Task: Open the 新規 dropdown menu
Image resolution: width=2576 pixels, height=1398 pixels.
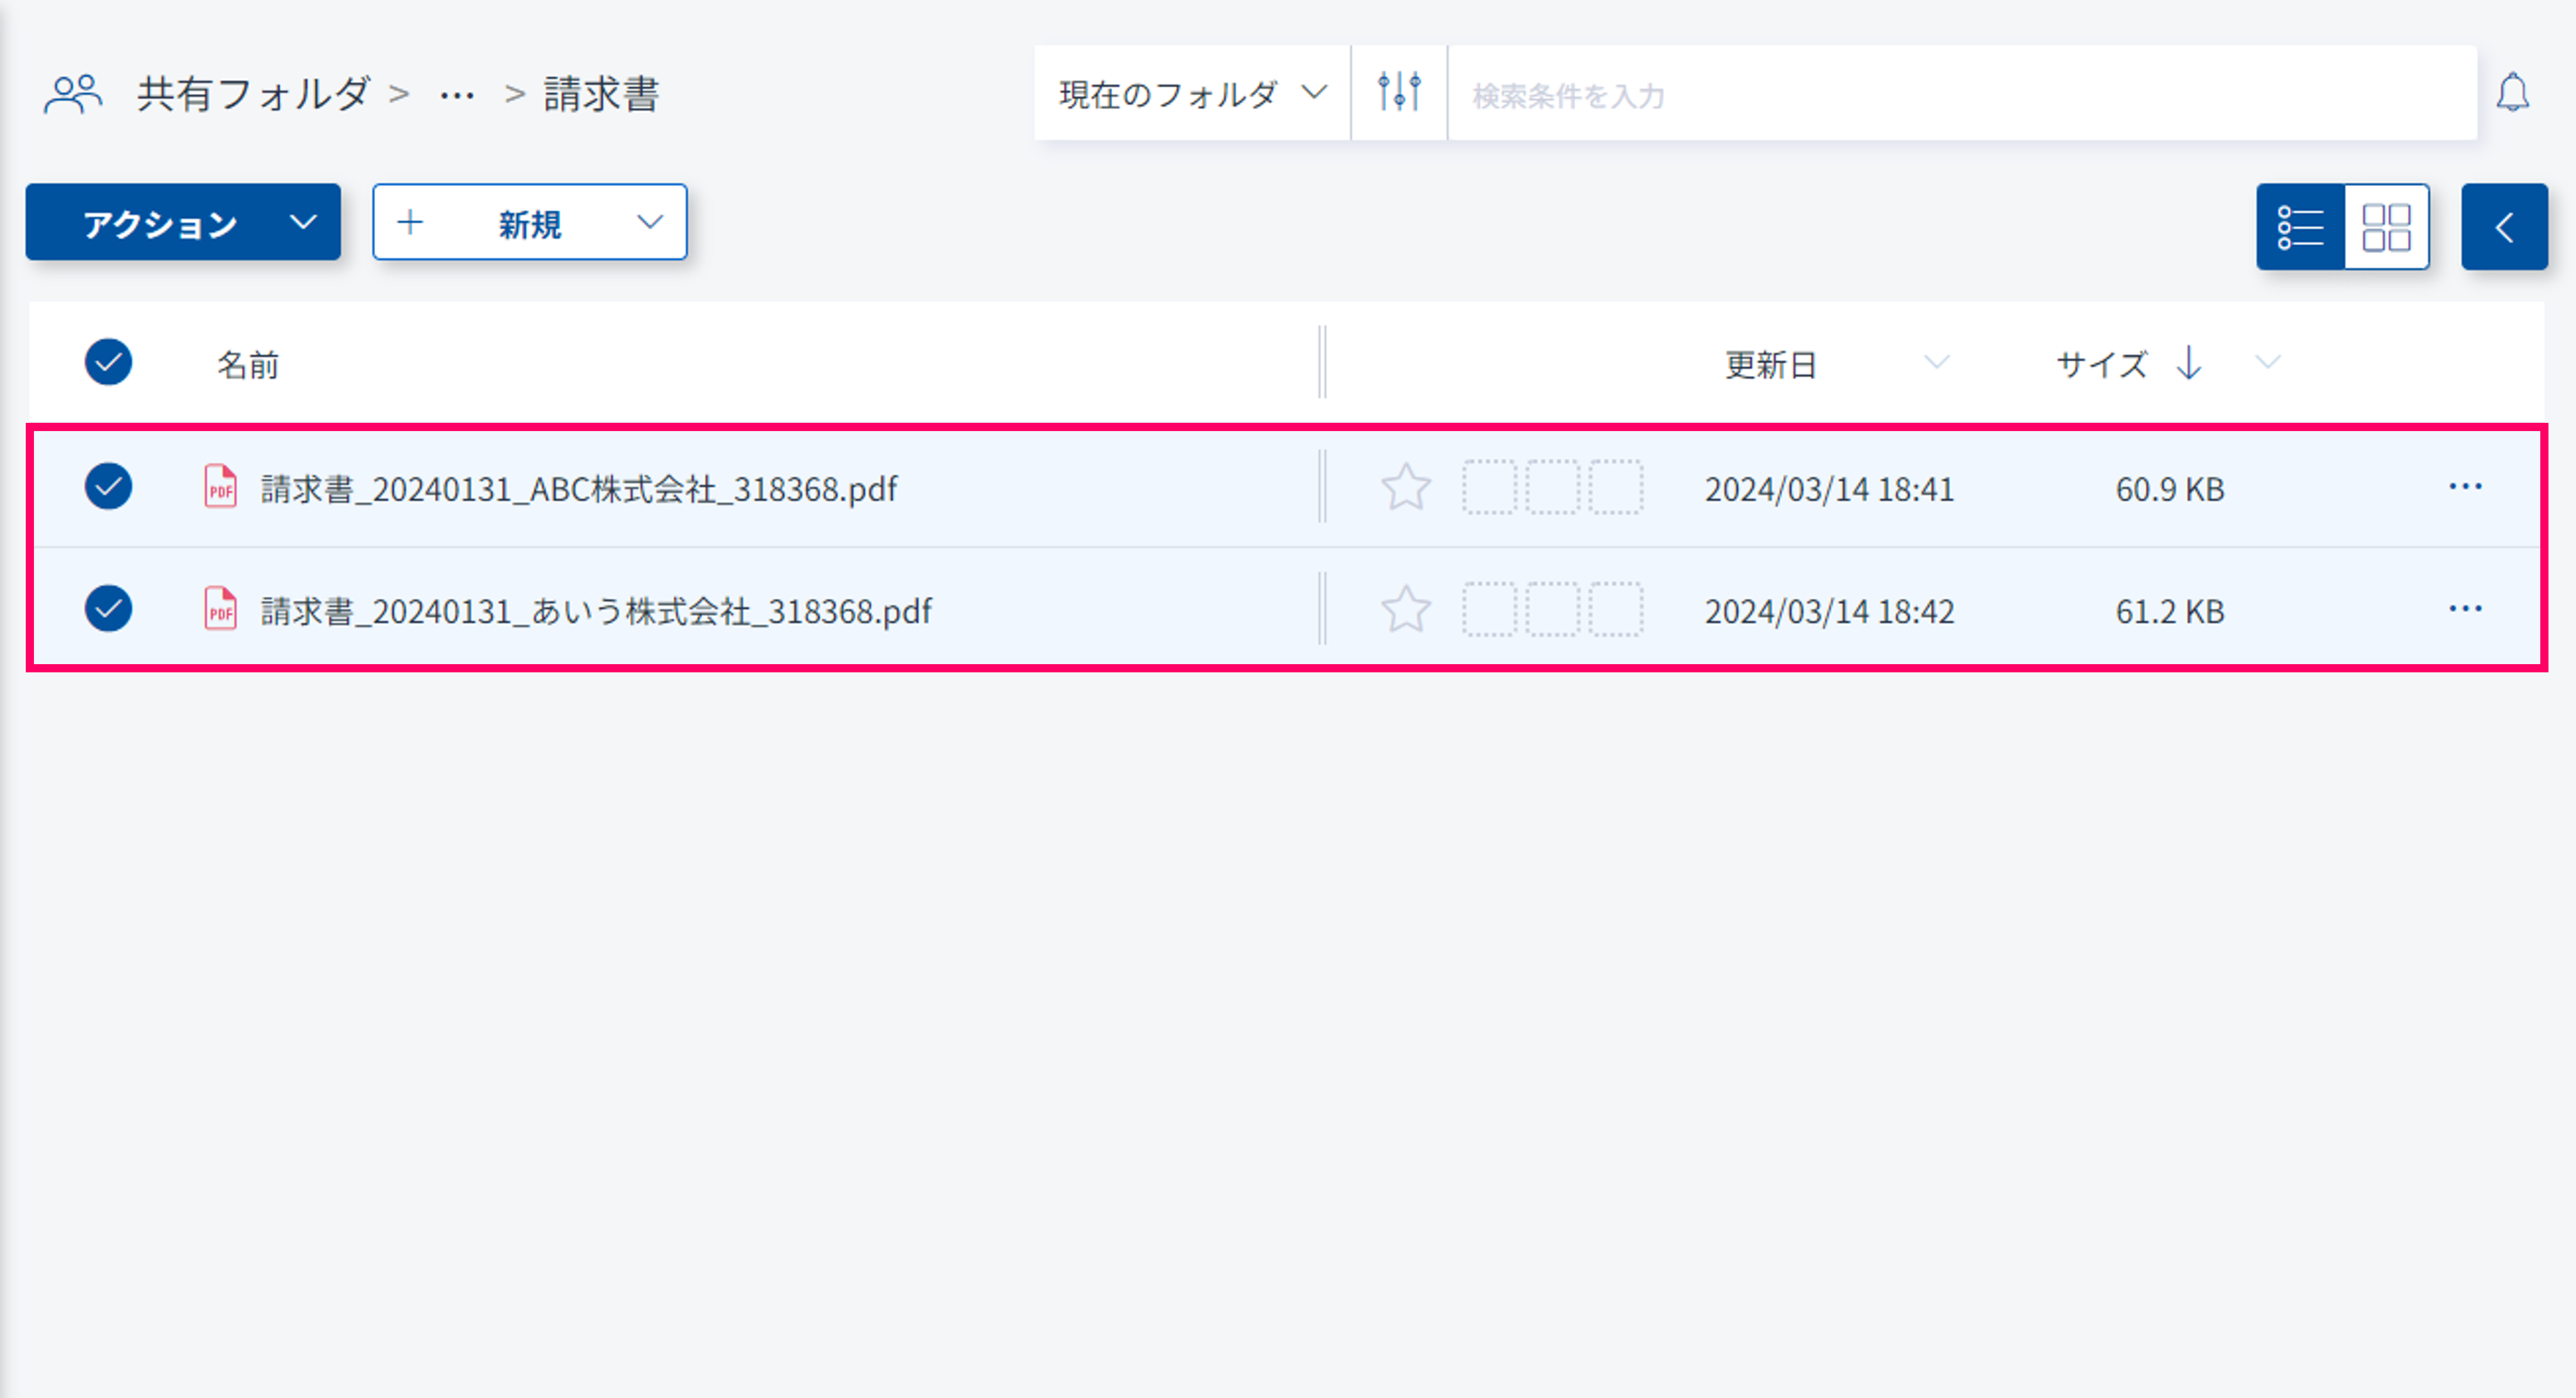Action: coord(529,222)
